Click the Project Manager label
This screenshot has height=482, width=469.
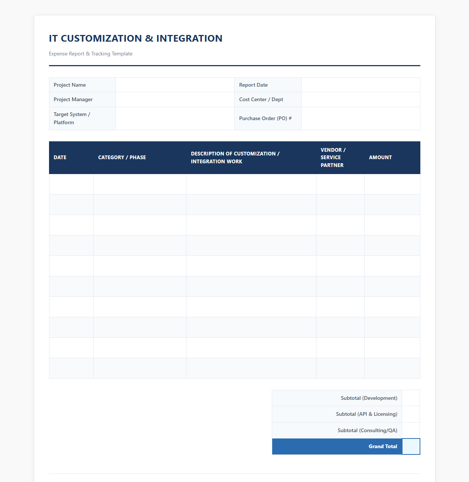73,99
